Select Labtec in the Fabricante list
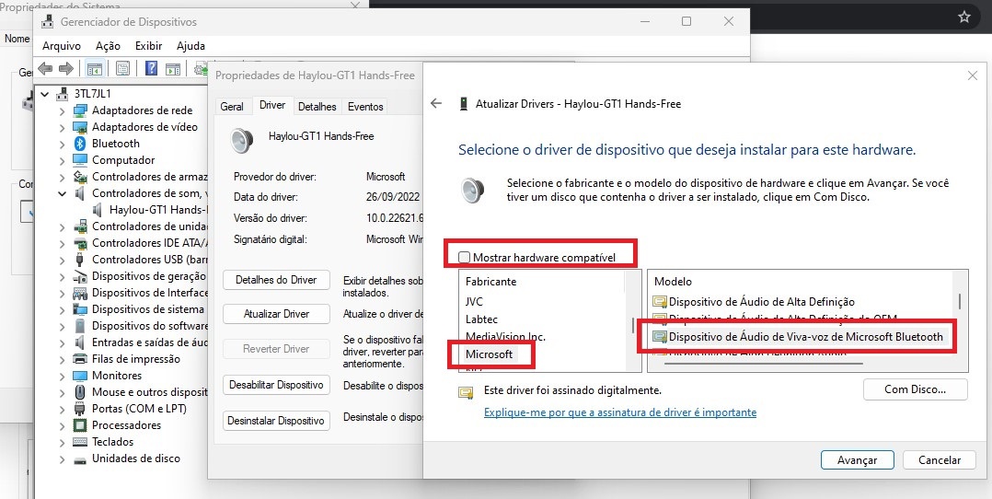992x499 pixels. click(x=482, y=319)
